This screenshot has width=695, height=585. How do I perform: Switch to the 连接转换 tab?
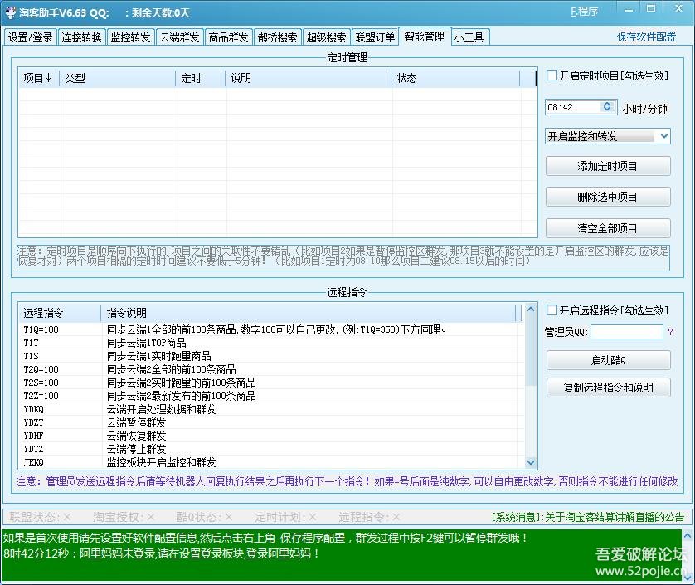[x=81, y=37]
